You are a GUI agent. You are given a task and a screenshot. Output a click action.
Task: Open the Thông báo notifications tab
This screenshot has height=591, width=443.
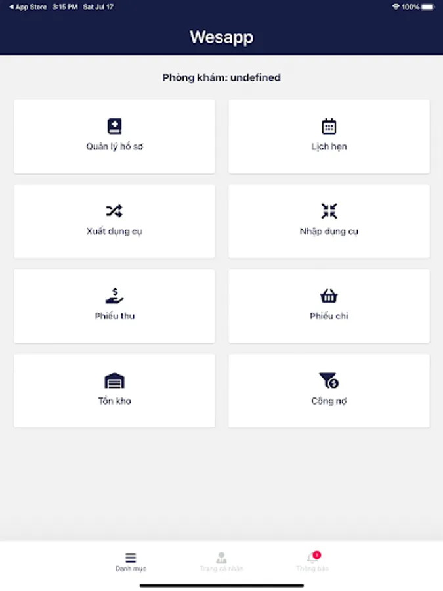pyautogui.click(x=312, y=562)
